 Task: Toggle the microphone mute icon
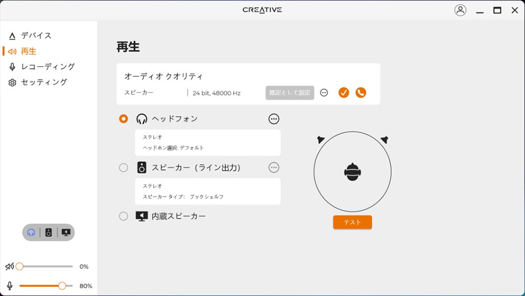[10, 286]
